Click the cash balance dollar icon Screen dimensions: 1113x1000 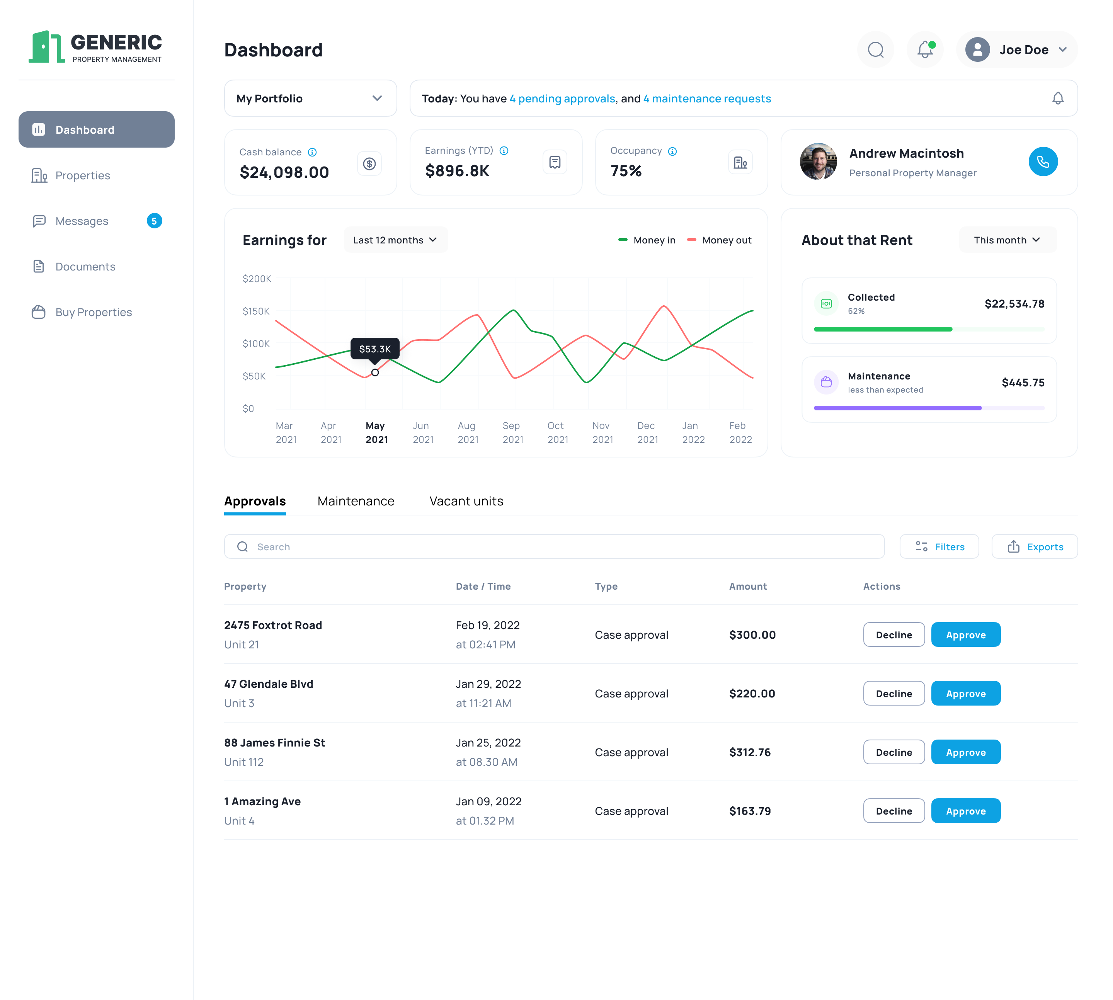click(x=369, y=164)
